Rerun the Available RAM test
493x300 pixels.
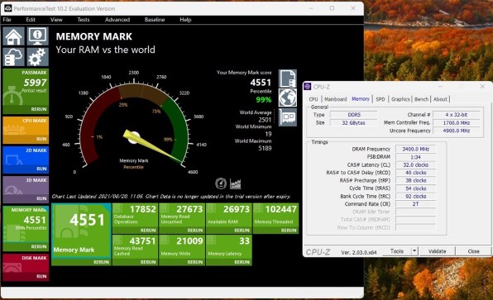coord(242,231)
